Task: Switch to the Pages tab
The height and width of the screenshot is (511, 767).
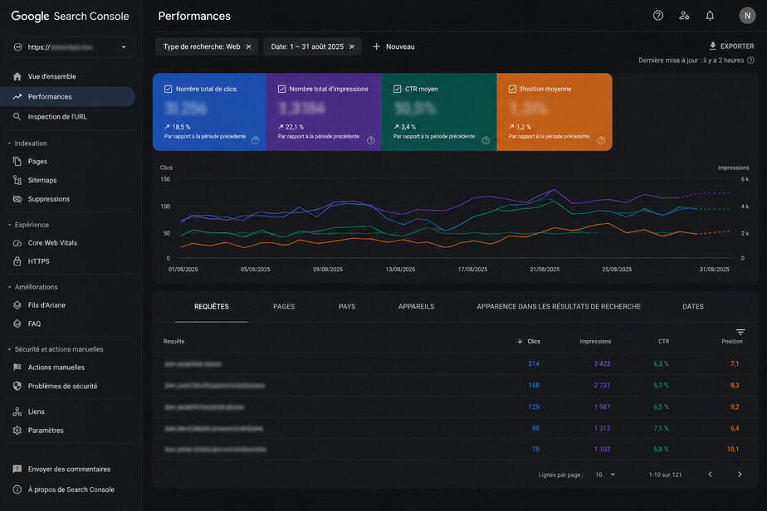Action: coord(284,307)
